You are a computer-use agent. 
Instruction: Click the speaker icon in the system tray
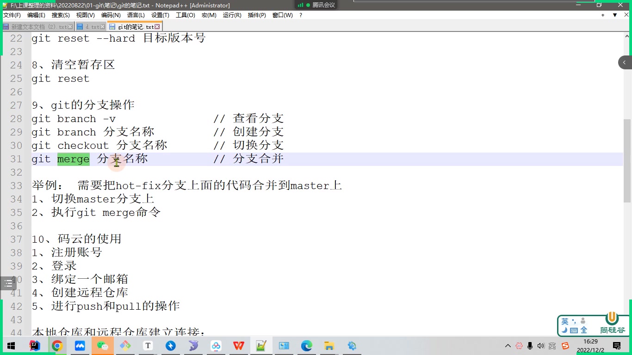[x=541, y=346]
